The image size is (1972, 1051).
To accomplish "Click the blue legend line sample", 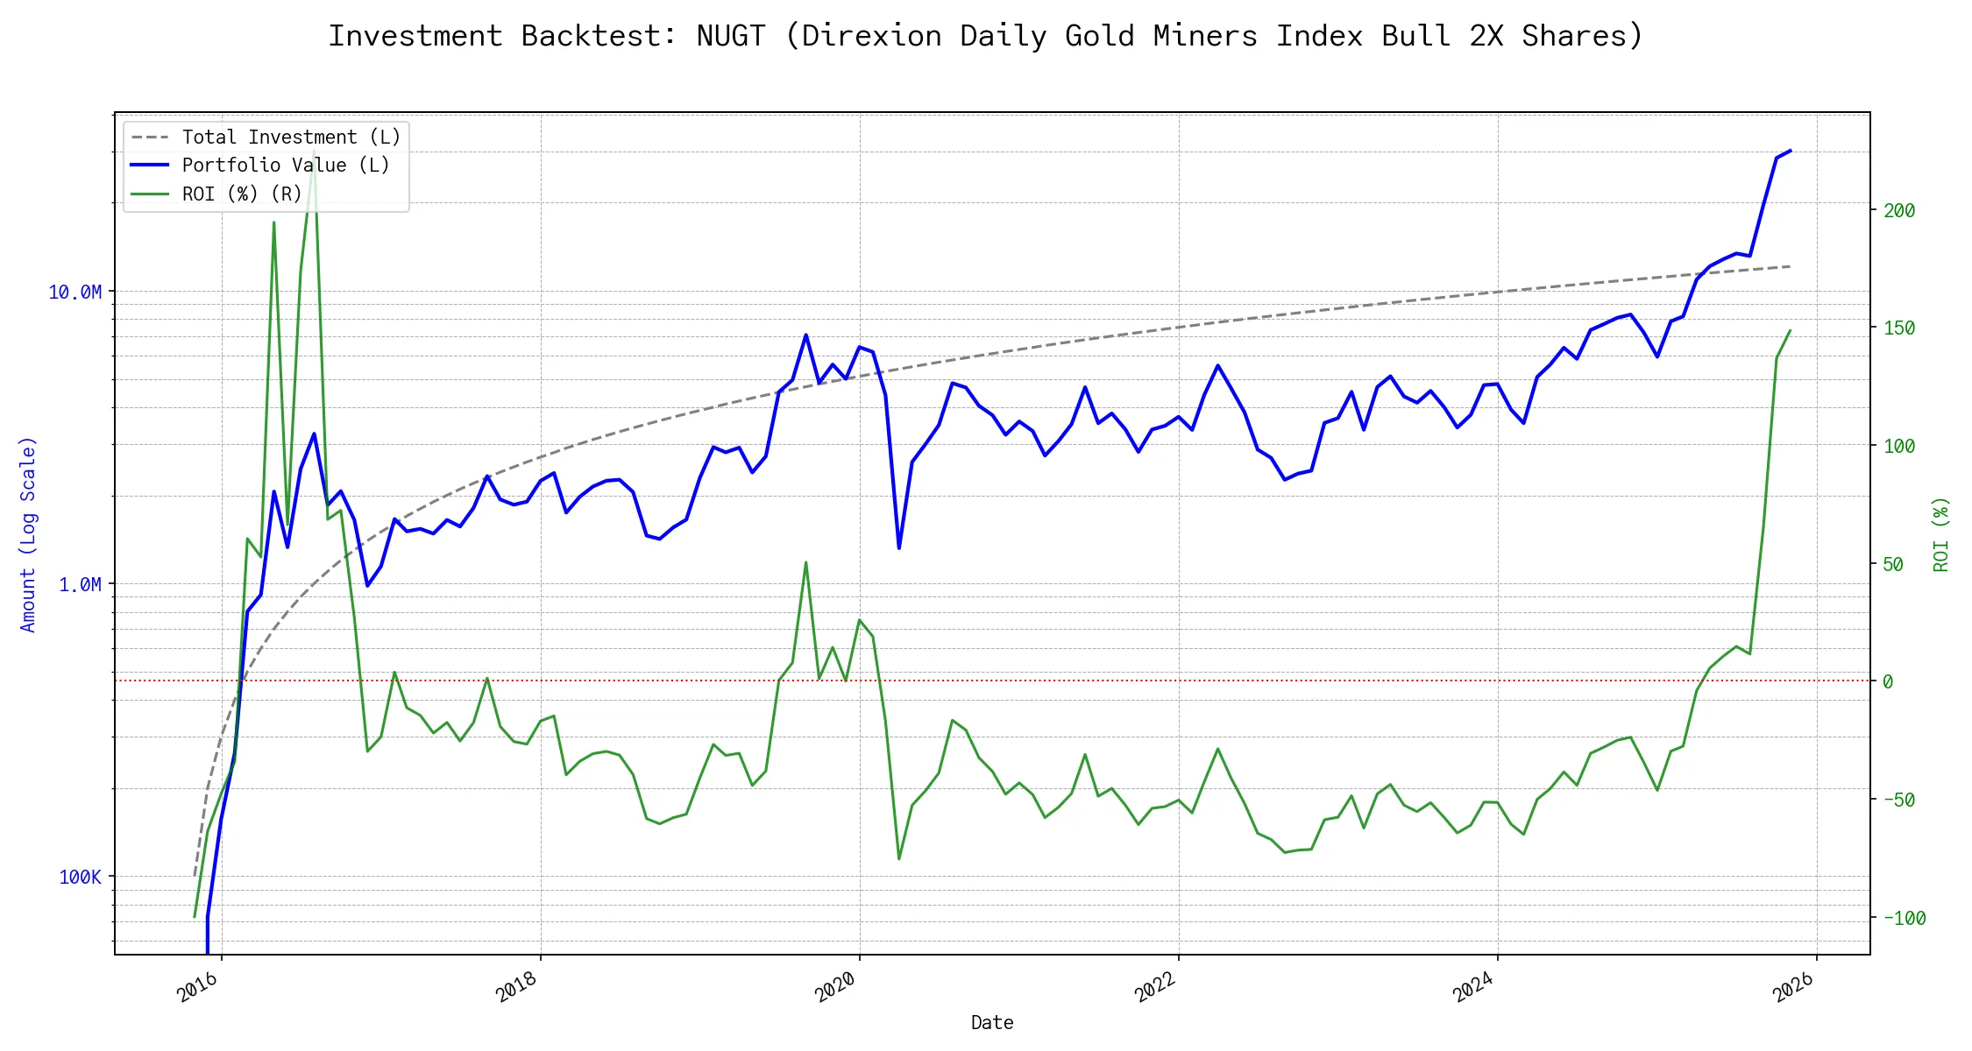I will click(x=150, y=166).
